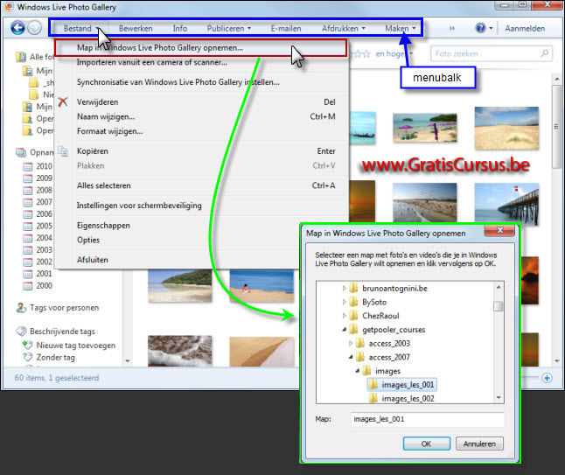Open Eigenschappen from the menu
565x475 pixels.
coord(103,225)
